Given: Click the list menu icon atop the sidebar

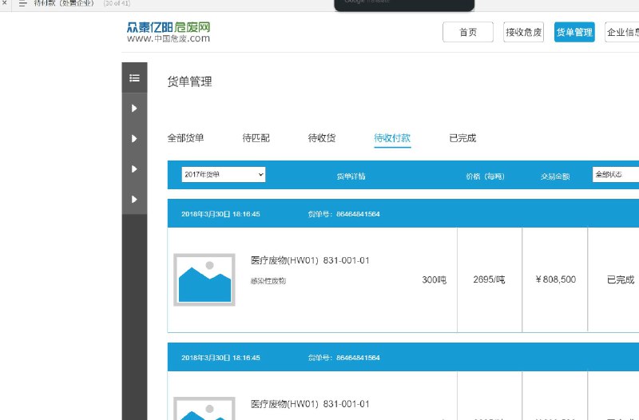Looking at the screenshot, I should tap(134, 77).
